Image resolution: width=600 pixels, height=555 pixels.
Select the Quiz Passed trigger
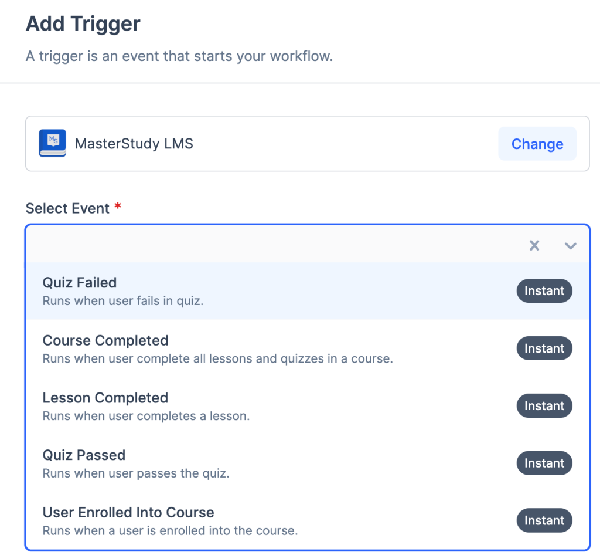point(84,455)
